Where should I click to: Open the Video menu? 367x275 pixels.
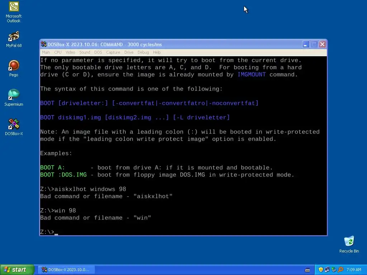click(70, 52)
